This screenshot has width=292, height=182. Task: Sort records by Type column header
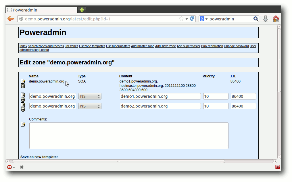82,76
